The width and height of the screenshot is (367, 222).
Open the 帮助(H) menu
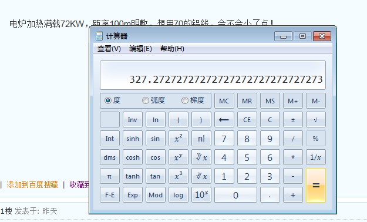pos(172,49)
